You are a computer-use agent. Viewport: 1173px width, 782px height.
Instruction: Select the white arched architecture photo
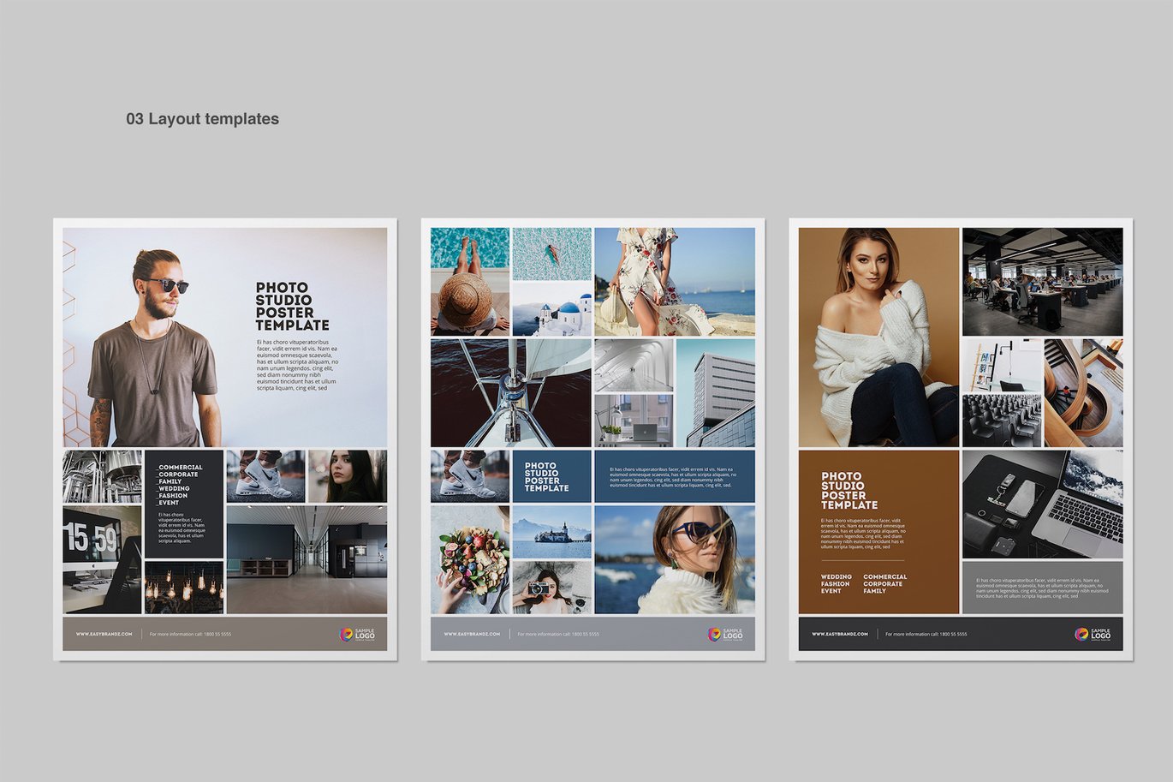point(634,365)
